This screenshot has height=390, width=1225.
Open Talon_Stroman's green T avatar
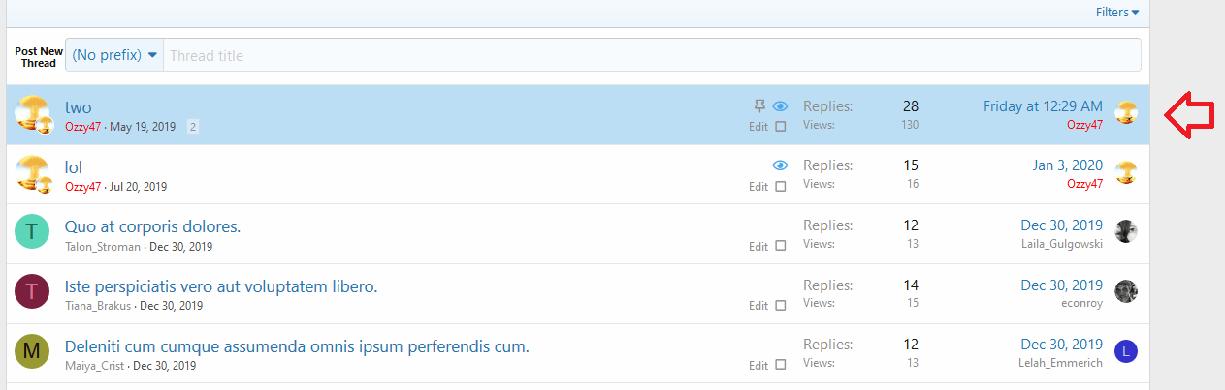32,230
